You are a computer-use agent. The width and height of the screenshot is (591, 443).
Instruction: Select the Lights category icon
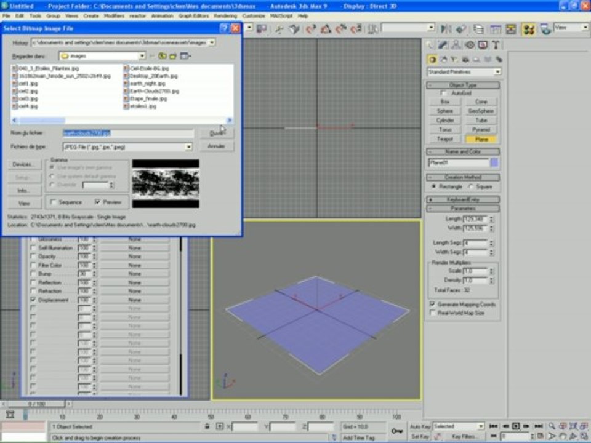[454, 59]
